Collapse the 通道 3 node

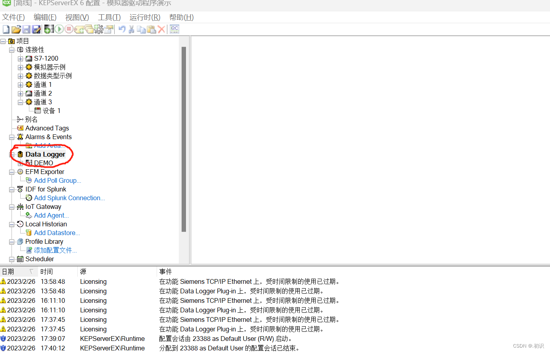21,102
